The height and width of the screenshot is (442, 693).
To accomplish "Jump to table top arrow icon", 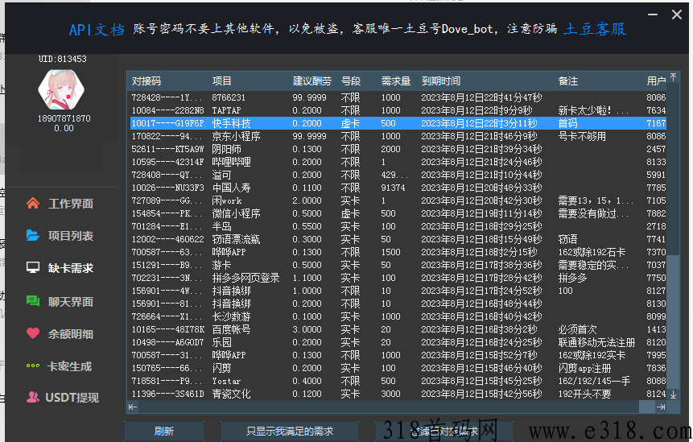I will [673, 77].
